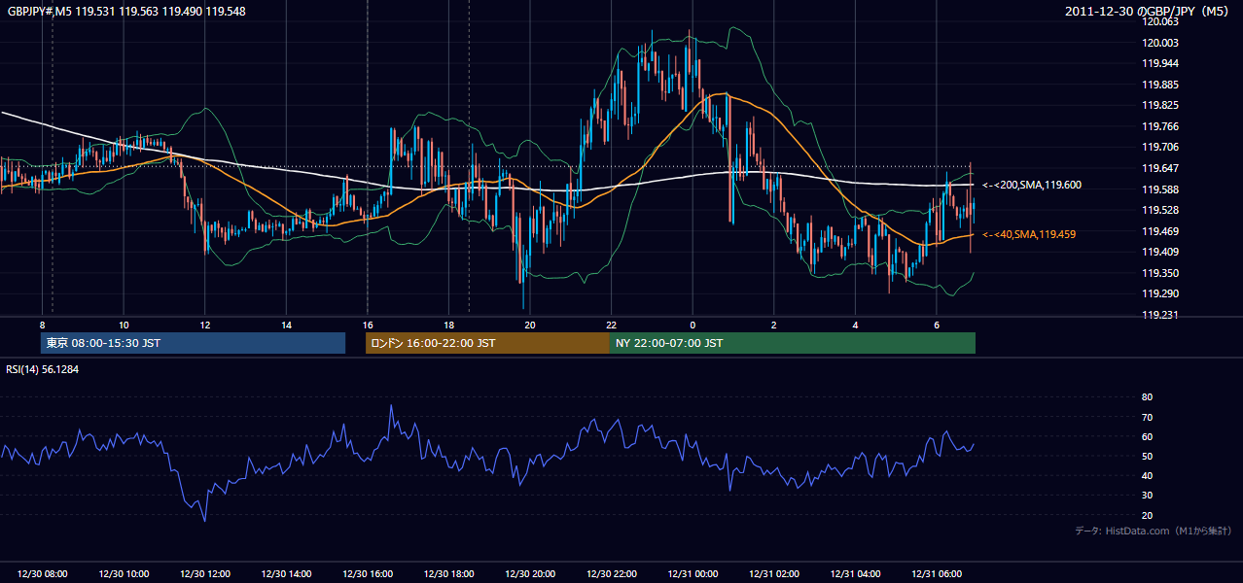Image resolution: width=1243 pixels, height=583 pixels.
Task: Click the 120.063 price axis label
Action: [1161, 21]
